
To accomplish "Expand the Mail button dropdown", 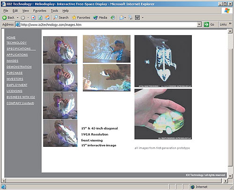I will (x=125, y=18).
